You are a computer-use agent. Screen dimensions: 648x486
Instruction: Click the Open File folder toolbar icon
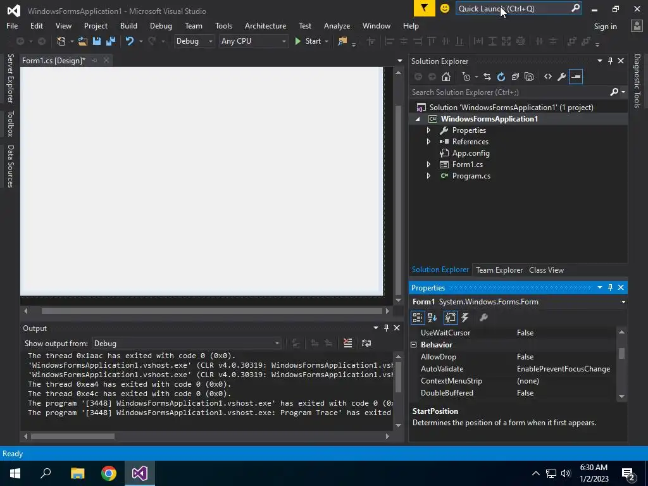(x=83, y=41)
